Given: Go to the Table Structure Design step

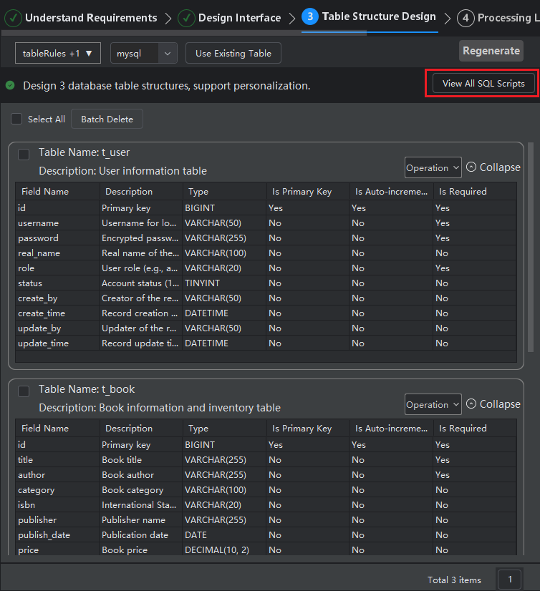Looking at the screenshot, I should point(378,17).
